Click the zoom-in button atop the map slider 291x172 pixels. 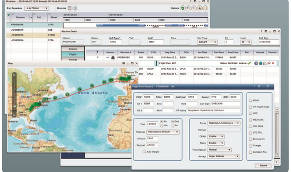[x=14, y=75]
